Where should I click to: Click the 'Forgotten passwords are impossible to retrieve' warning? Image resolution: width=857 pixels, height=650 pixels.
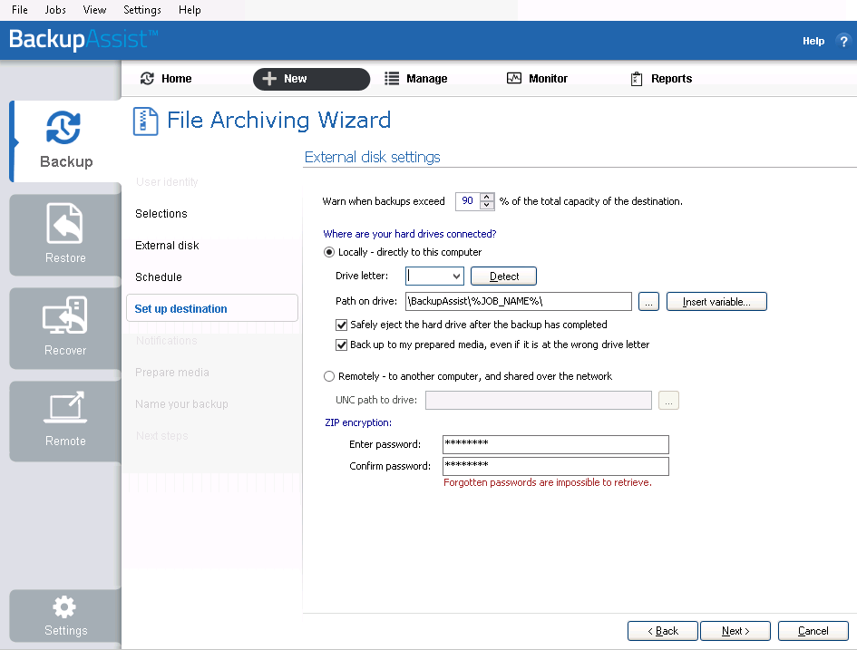pyautogui.click(x=548, y=483)
